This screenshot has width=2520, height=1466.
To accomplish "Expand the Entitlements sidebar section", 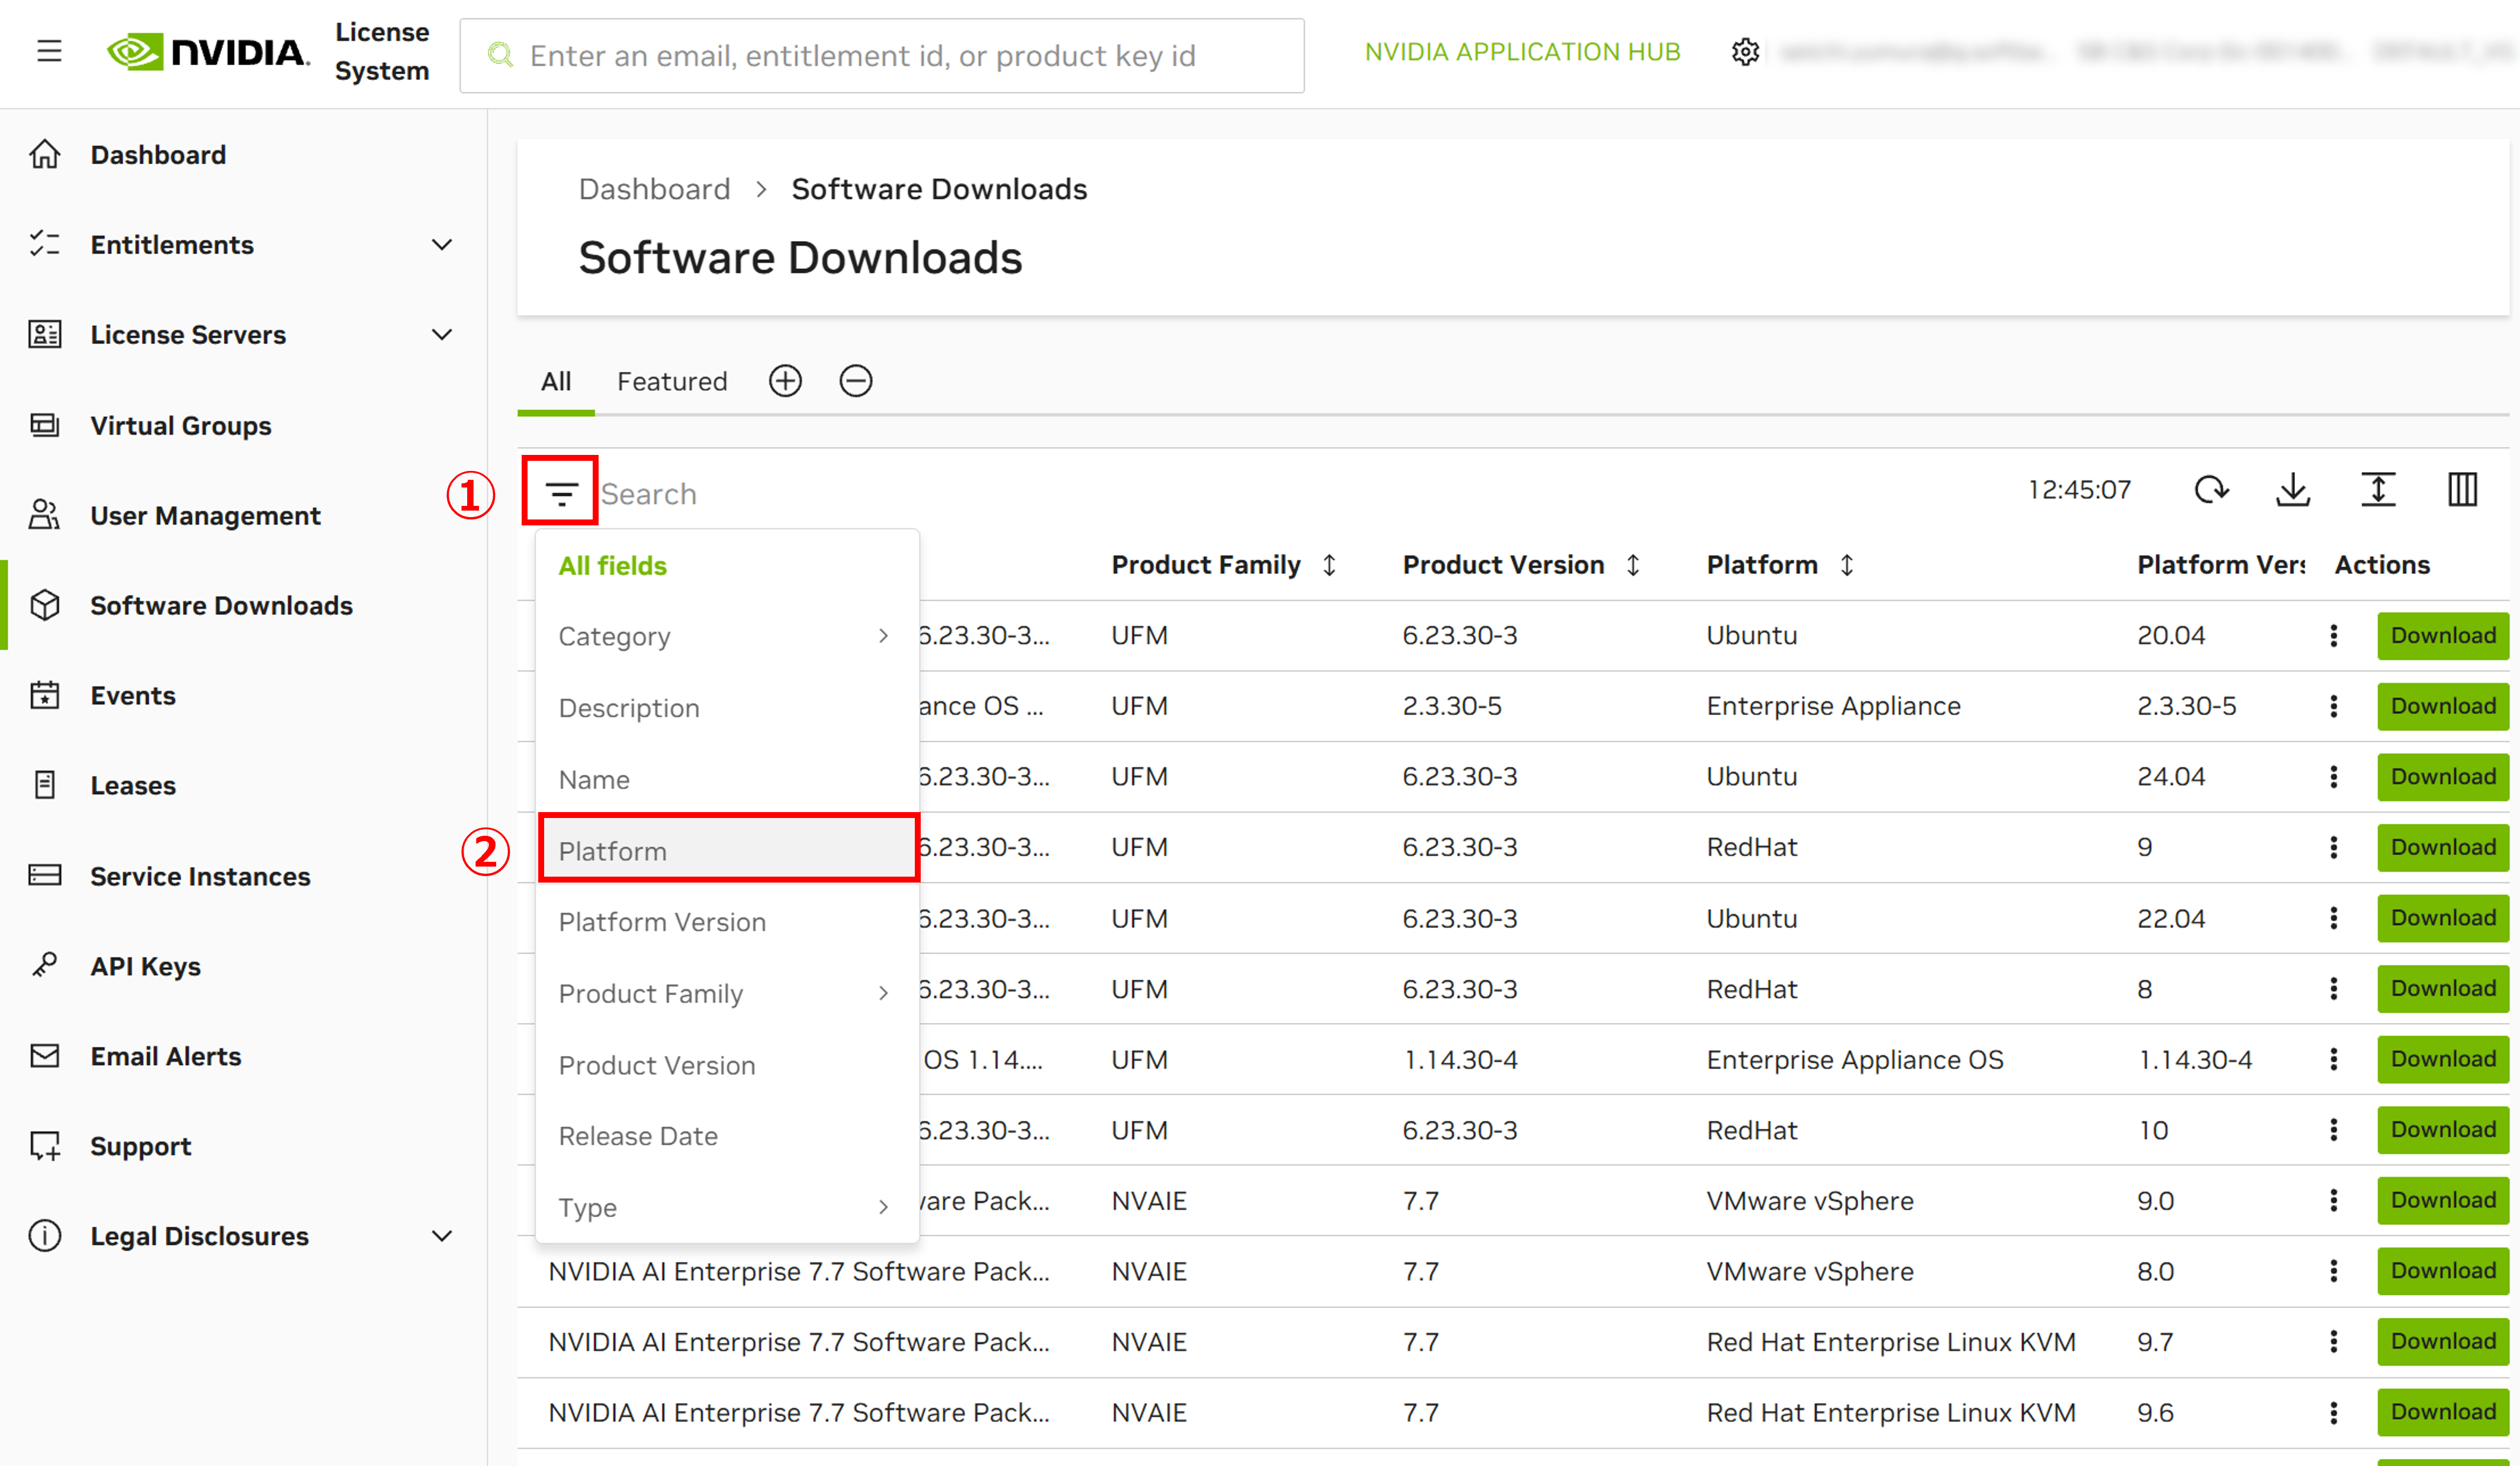I will [442, 245].
